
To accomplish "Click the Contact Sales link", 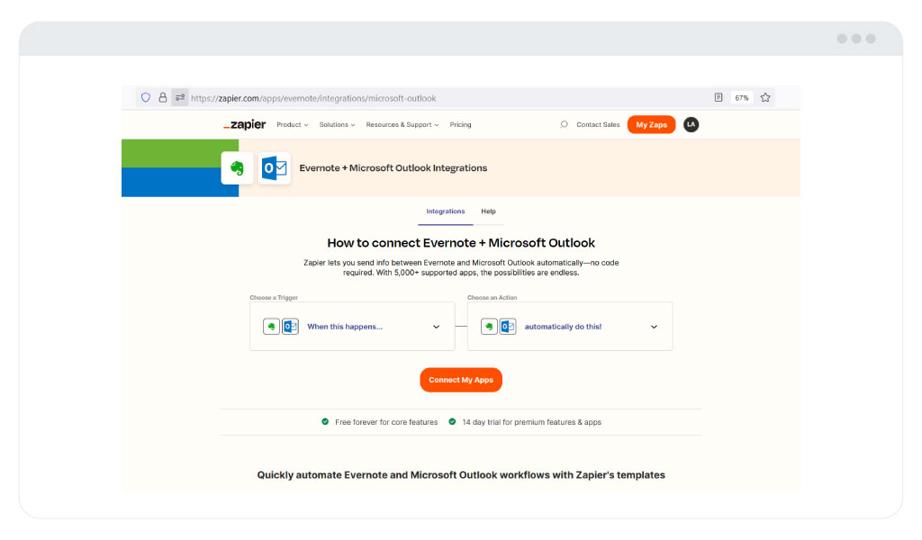I will tap(598, 124).
